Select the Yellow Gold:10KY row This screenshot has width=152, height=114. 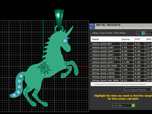click(x=121, y=47)
